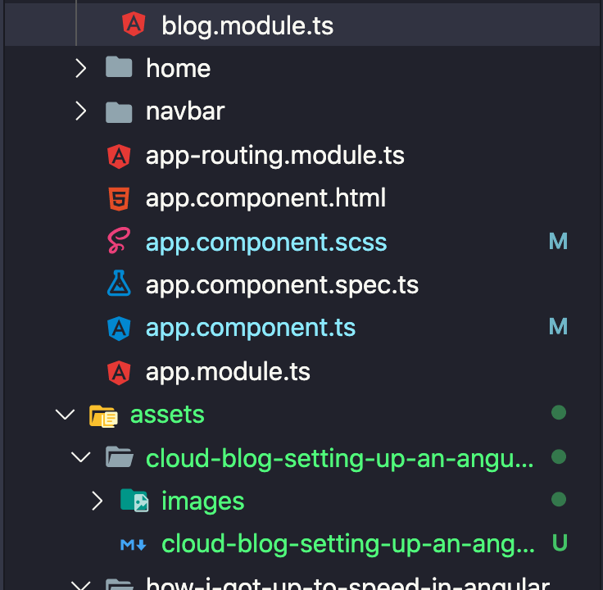Collapse the assets folder chevron
Image resolution: width=603 pixels, height=590 pixels.
click(x=65, y=415)
